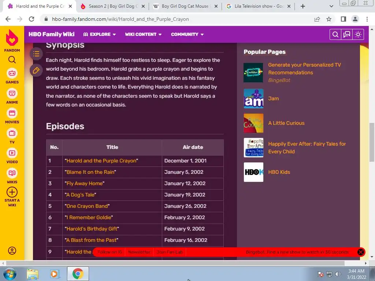
Task: Open media player from taskbar
Action: [54, 274]
